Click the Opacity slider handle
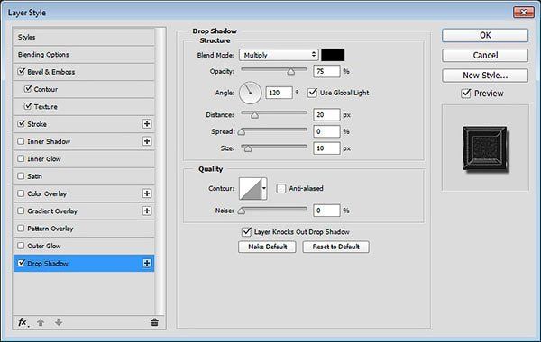Image resolution: width=541 pixels, height=342 pixels. click(x=291, y=72)
